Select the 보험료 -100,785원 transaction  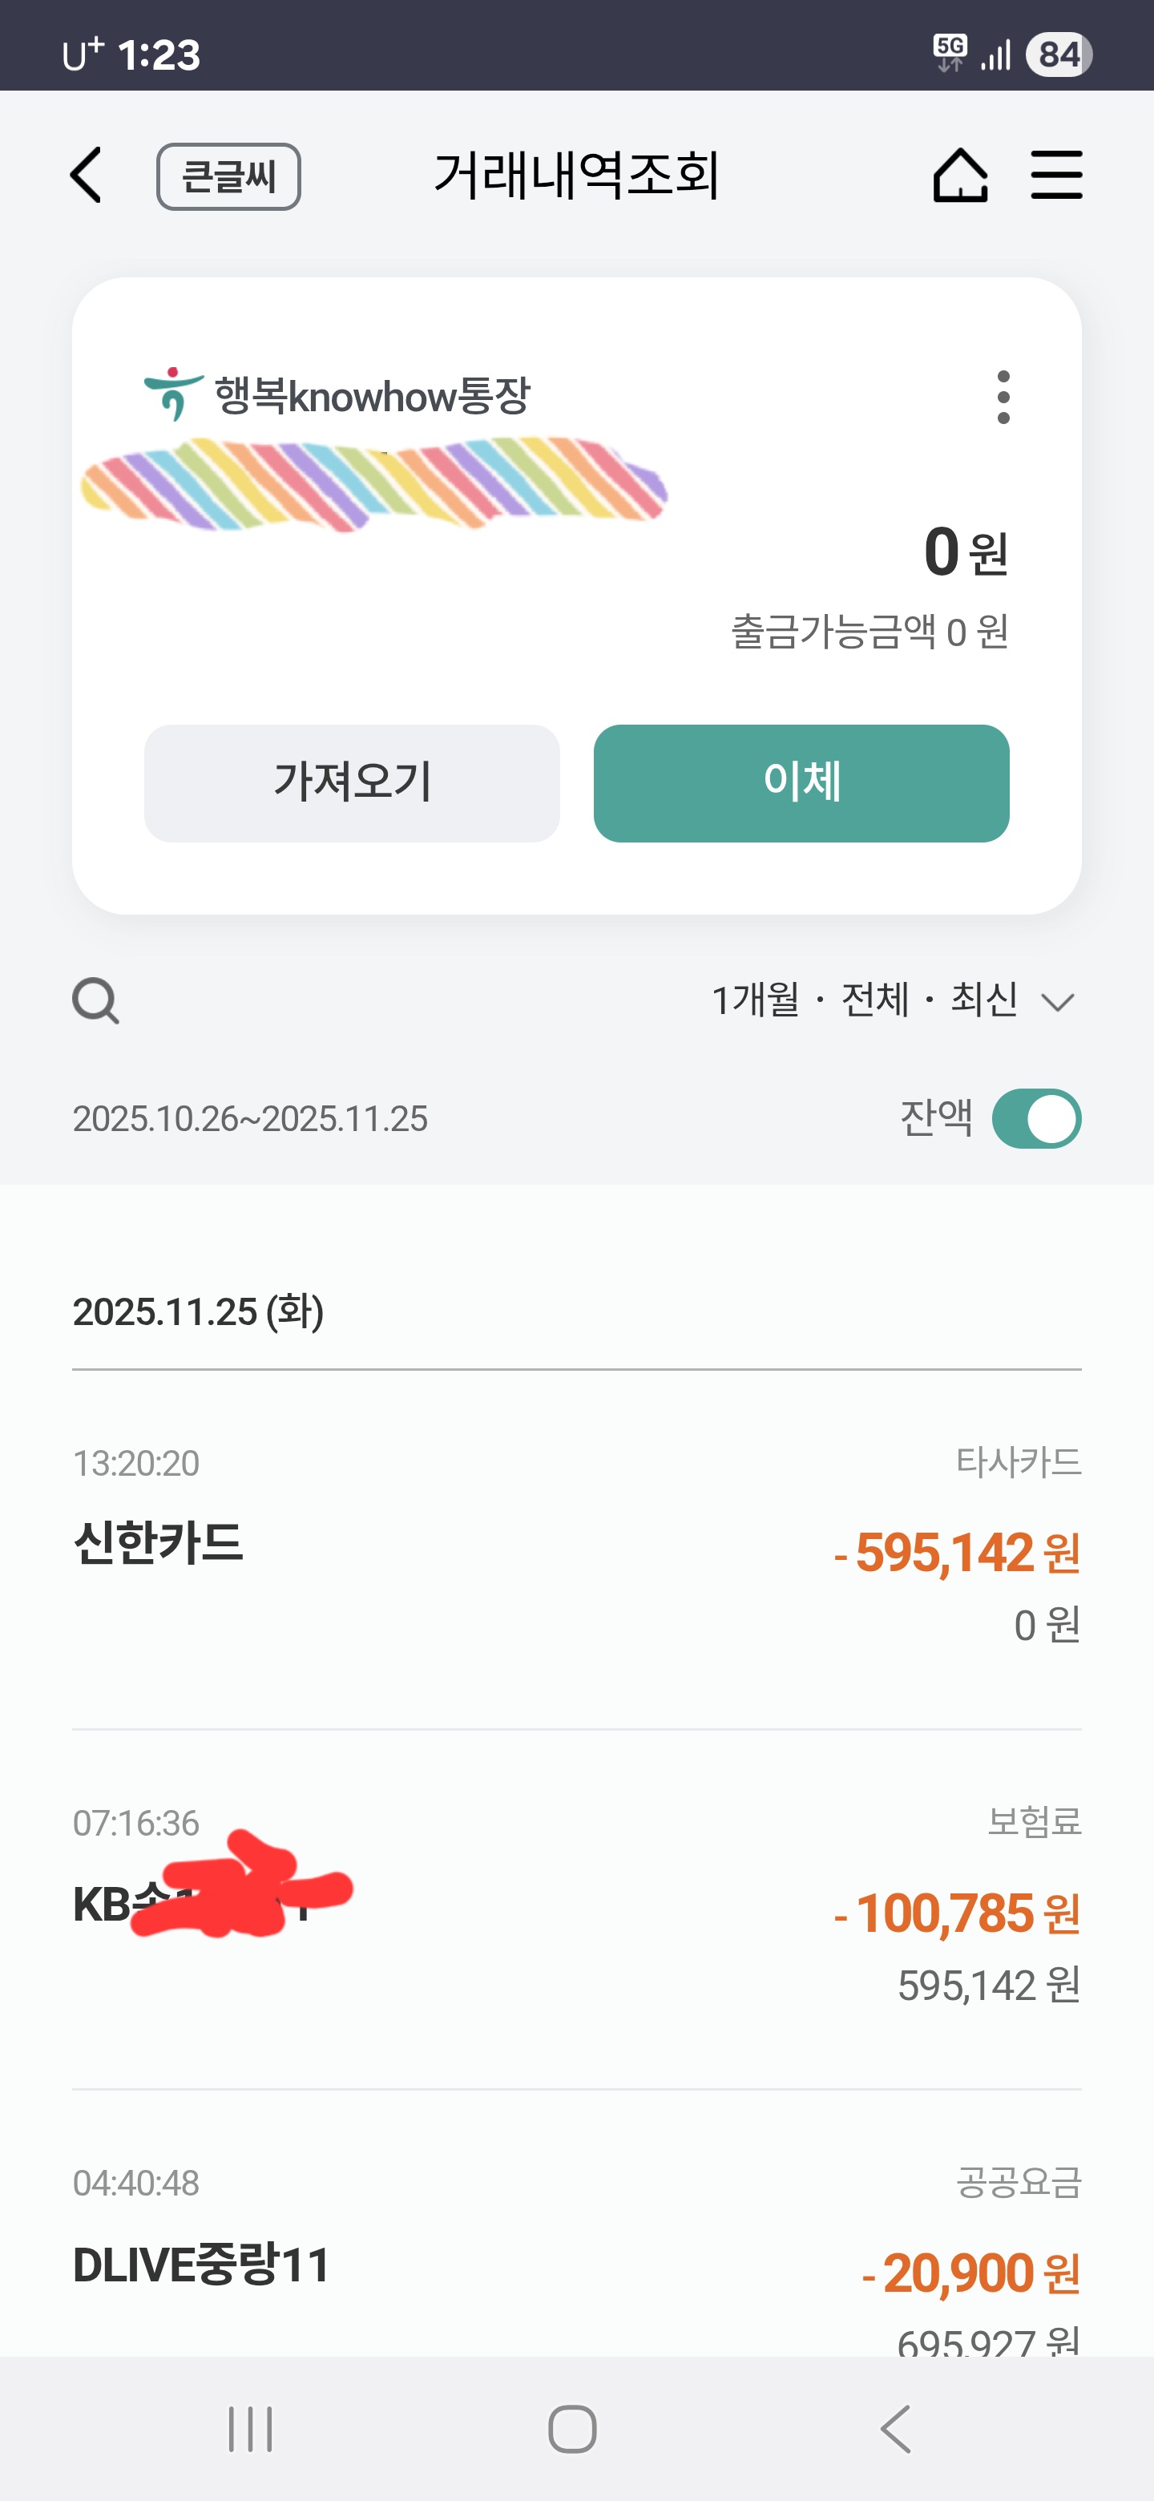pos(576,1909)
